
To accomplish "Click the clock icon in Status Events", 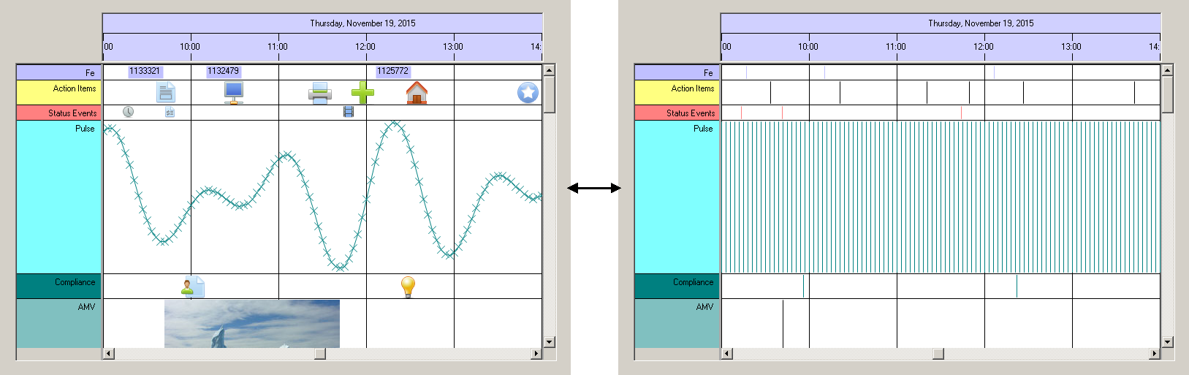I will tap(128, 112).
